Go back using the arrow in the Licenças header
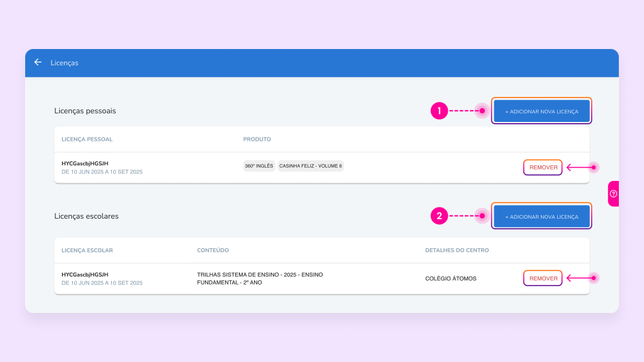 [38, 62]
